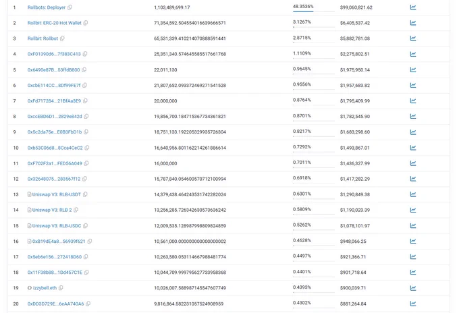The height and width of the screenshot is (313, 459).
Task: Open Rollbots: Deployer holder link
Action: (x=47, y=7)
